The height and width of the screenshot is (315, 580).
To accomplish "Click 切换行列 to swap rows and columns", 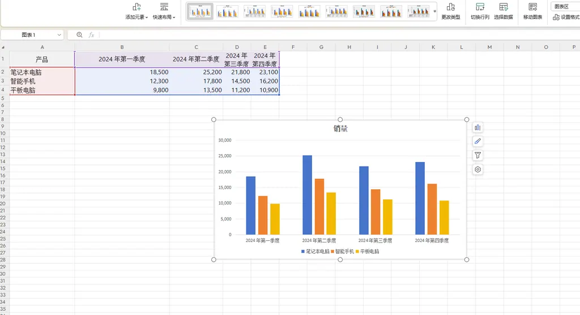I will click(480, 11).
